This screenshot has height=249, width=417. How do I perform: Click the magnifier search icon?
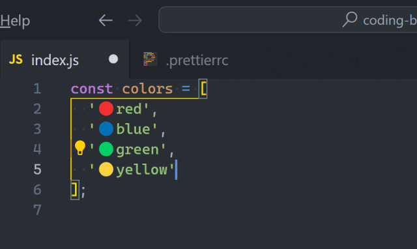coord(350,20)
